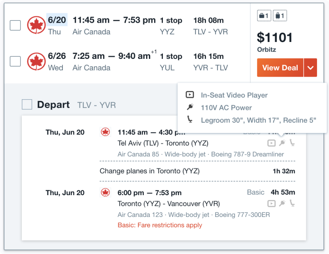Click the carry-on bag allowance icon
329x254 pixels.
264,16
